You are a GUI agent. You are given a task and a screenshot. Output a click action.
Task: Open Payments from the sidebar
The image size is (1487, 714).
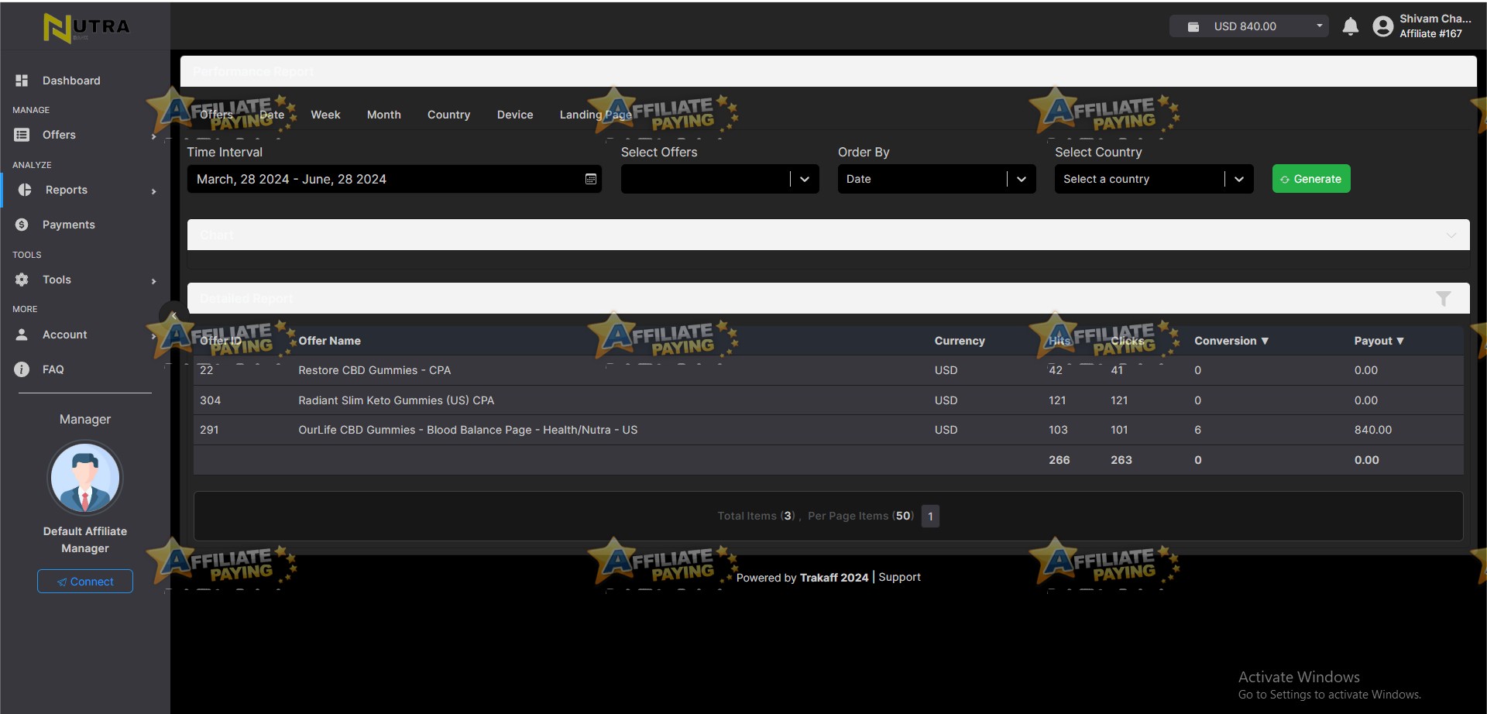69,225
